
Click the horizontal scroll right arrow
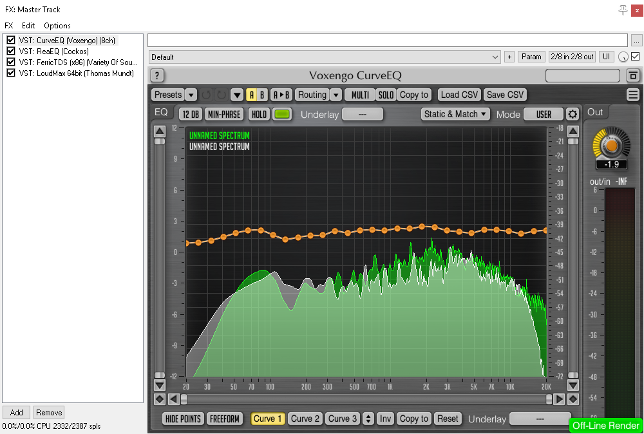pyautogui.click(x=559, y=399)
